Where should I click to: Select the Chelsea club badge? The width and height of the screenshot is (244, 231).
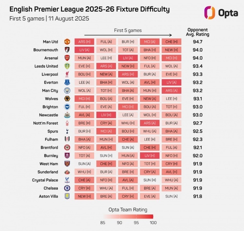(67, 188)
